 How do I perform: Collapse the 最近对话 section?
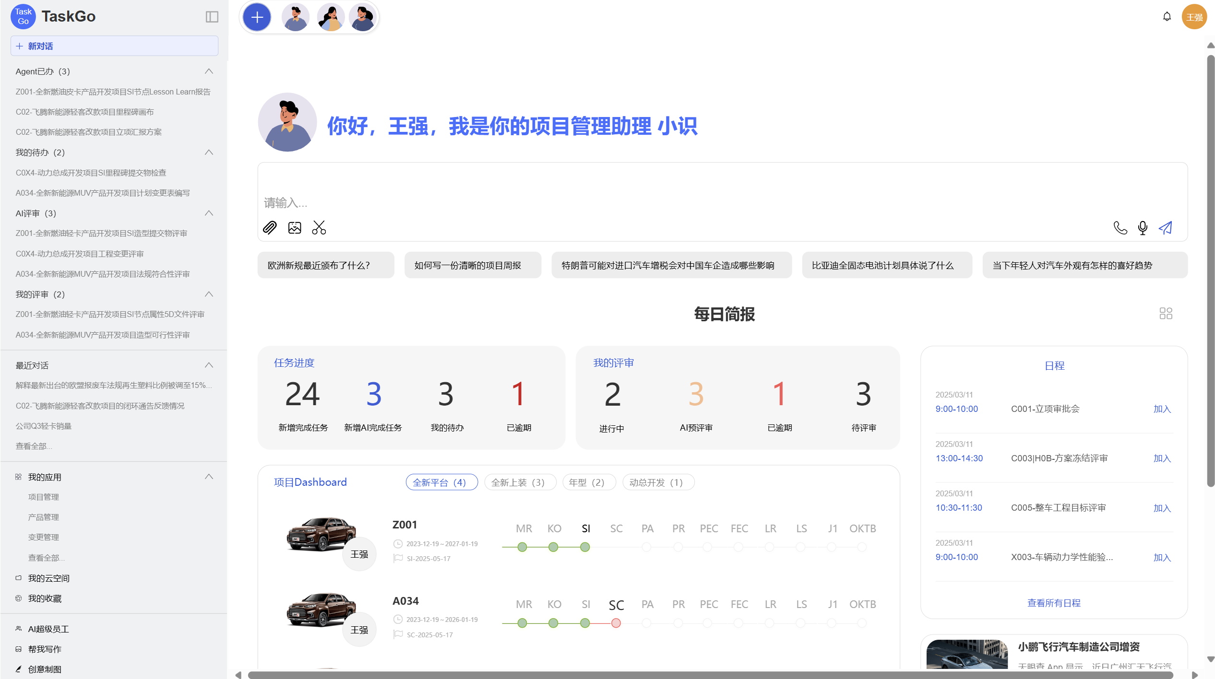[x=209, y=364]
